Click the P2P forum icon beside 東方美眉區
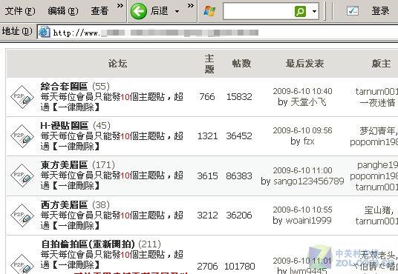The image size is (398, 274). coord(22,176)
